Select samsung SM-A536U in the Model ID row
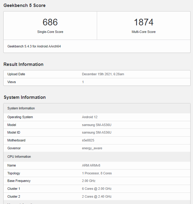This screenshot has width=193, height=204. click(x=97, y=132)
